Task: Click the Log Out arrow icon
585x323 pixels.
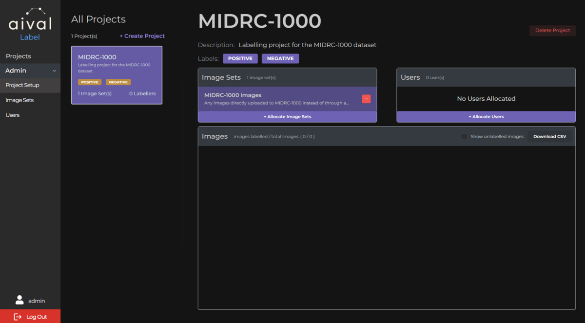Action: click(18, 317)
